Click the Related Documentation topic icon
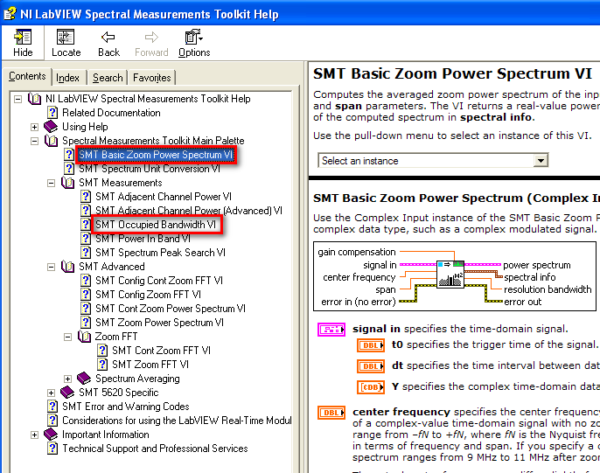This screenshot has width=600, height=473. [x=52, y=113]
